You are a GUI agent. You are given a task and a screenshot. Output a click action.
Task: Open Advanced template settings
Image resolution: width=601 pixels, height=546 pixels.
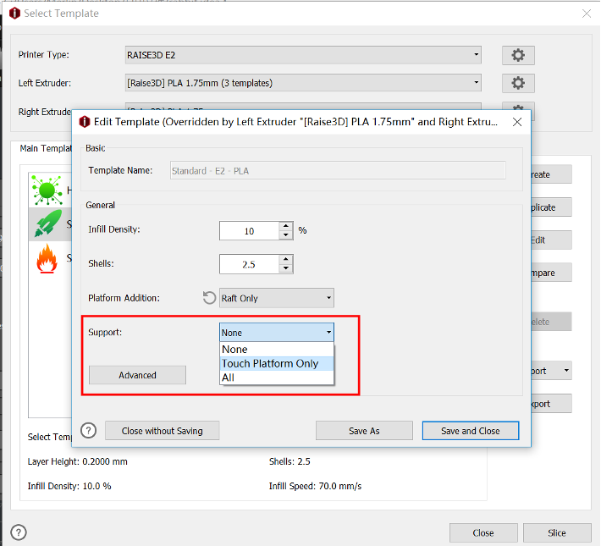tap(137, 375)
